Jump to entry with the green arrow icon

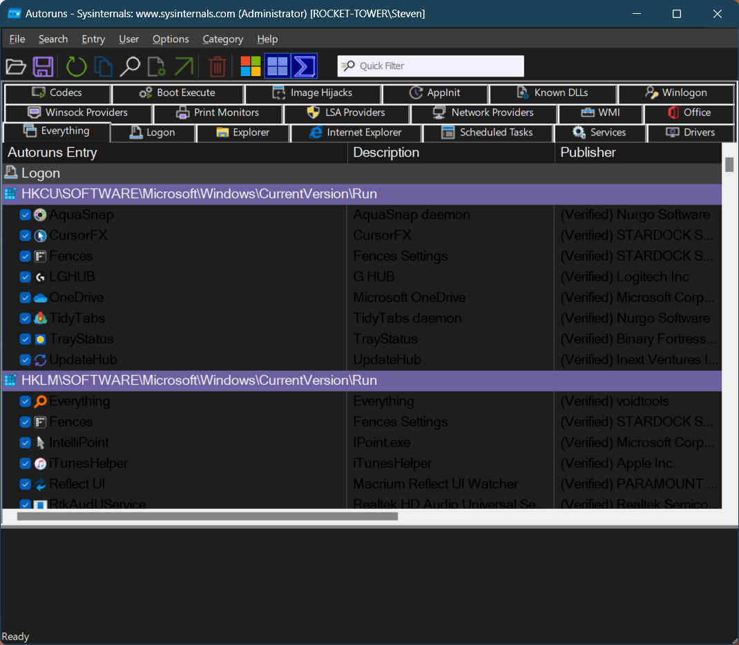pos(184,66)
